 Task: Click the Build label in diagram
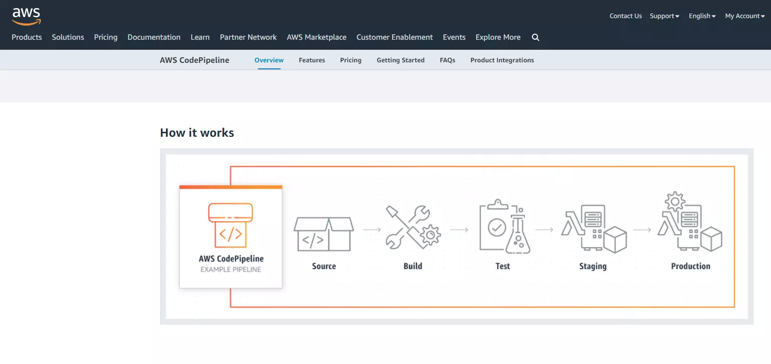click(x=413, y=266)
